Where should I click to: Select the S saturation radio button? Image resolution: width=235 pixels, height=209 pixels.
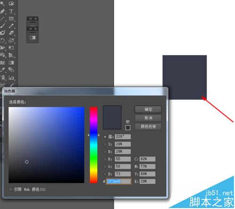tap(105, 144)
